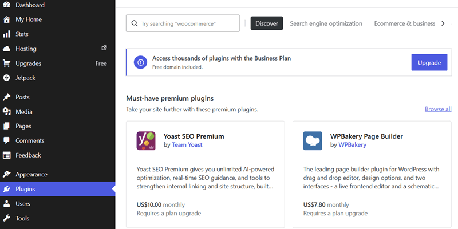Open Tools in sidebar
Screen dimensions: 458x229
pyautogui.click(x=58, y=218)
